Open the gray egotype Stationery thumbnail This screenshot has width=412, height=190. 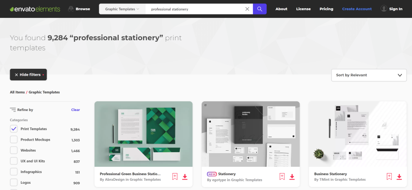pos(251,134)
